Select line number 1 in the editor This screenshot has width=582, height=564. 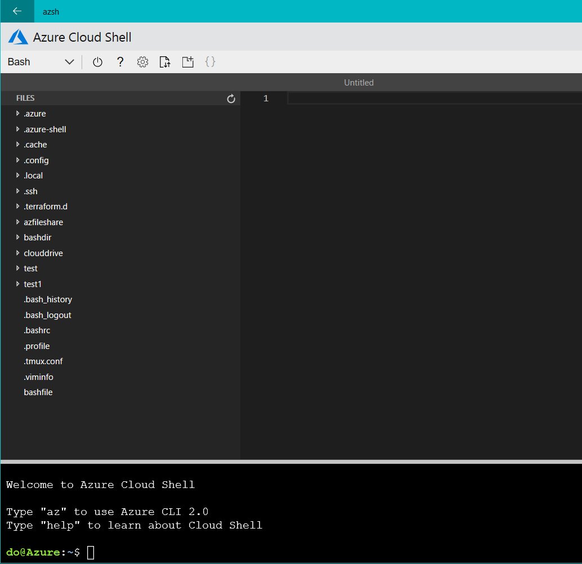(266, 99)
